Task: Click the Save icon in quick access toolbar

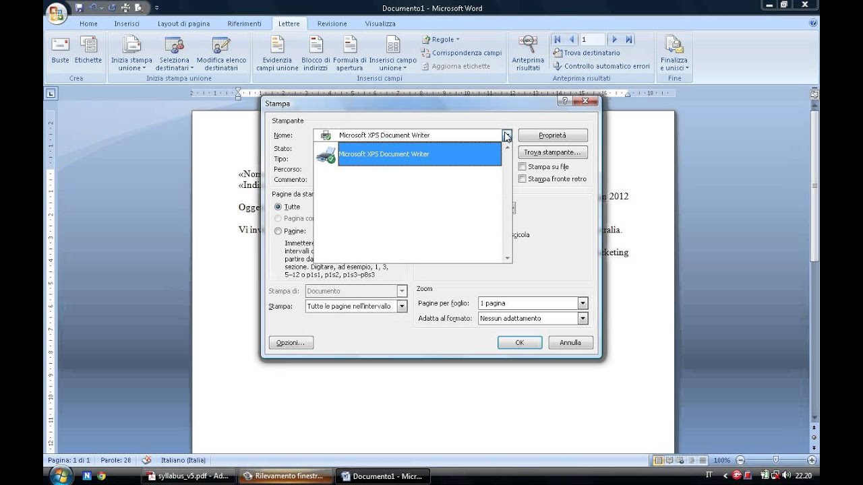Action: coord(79,8)
